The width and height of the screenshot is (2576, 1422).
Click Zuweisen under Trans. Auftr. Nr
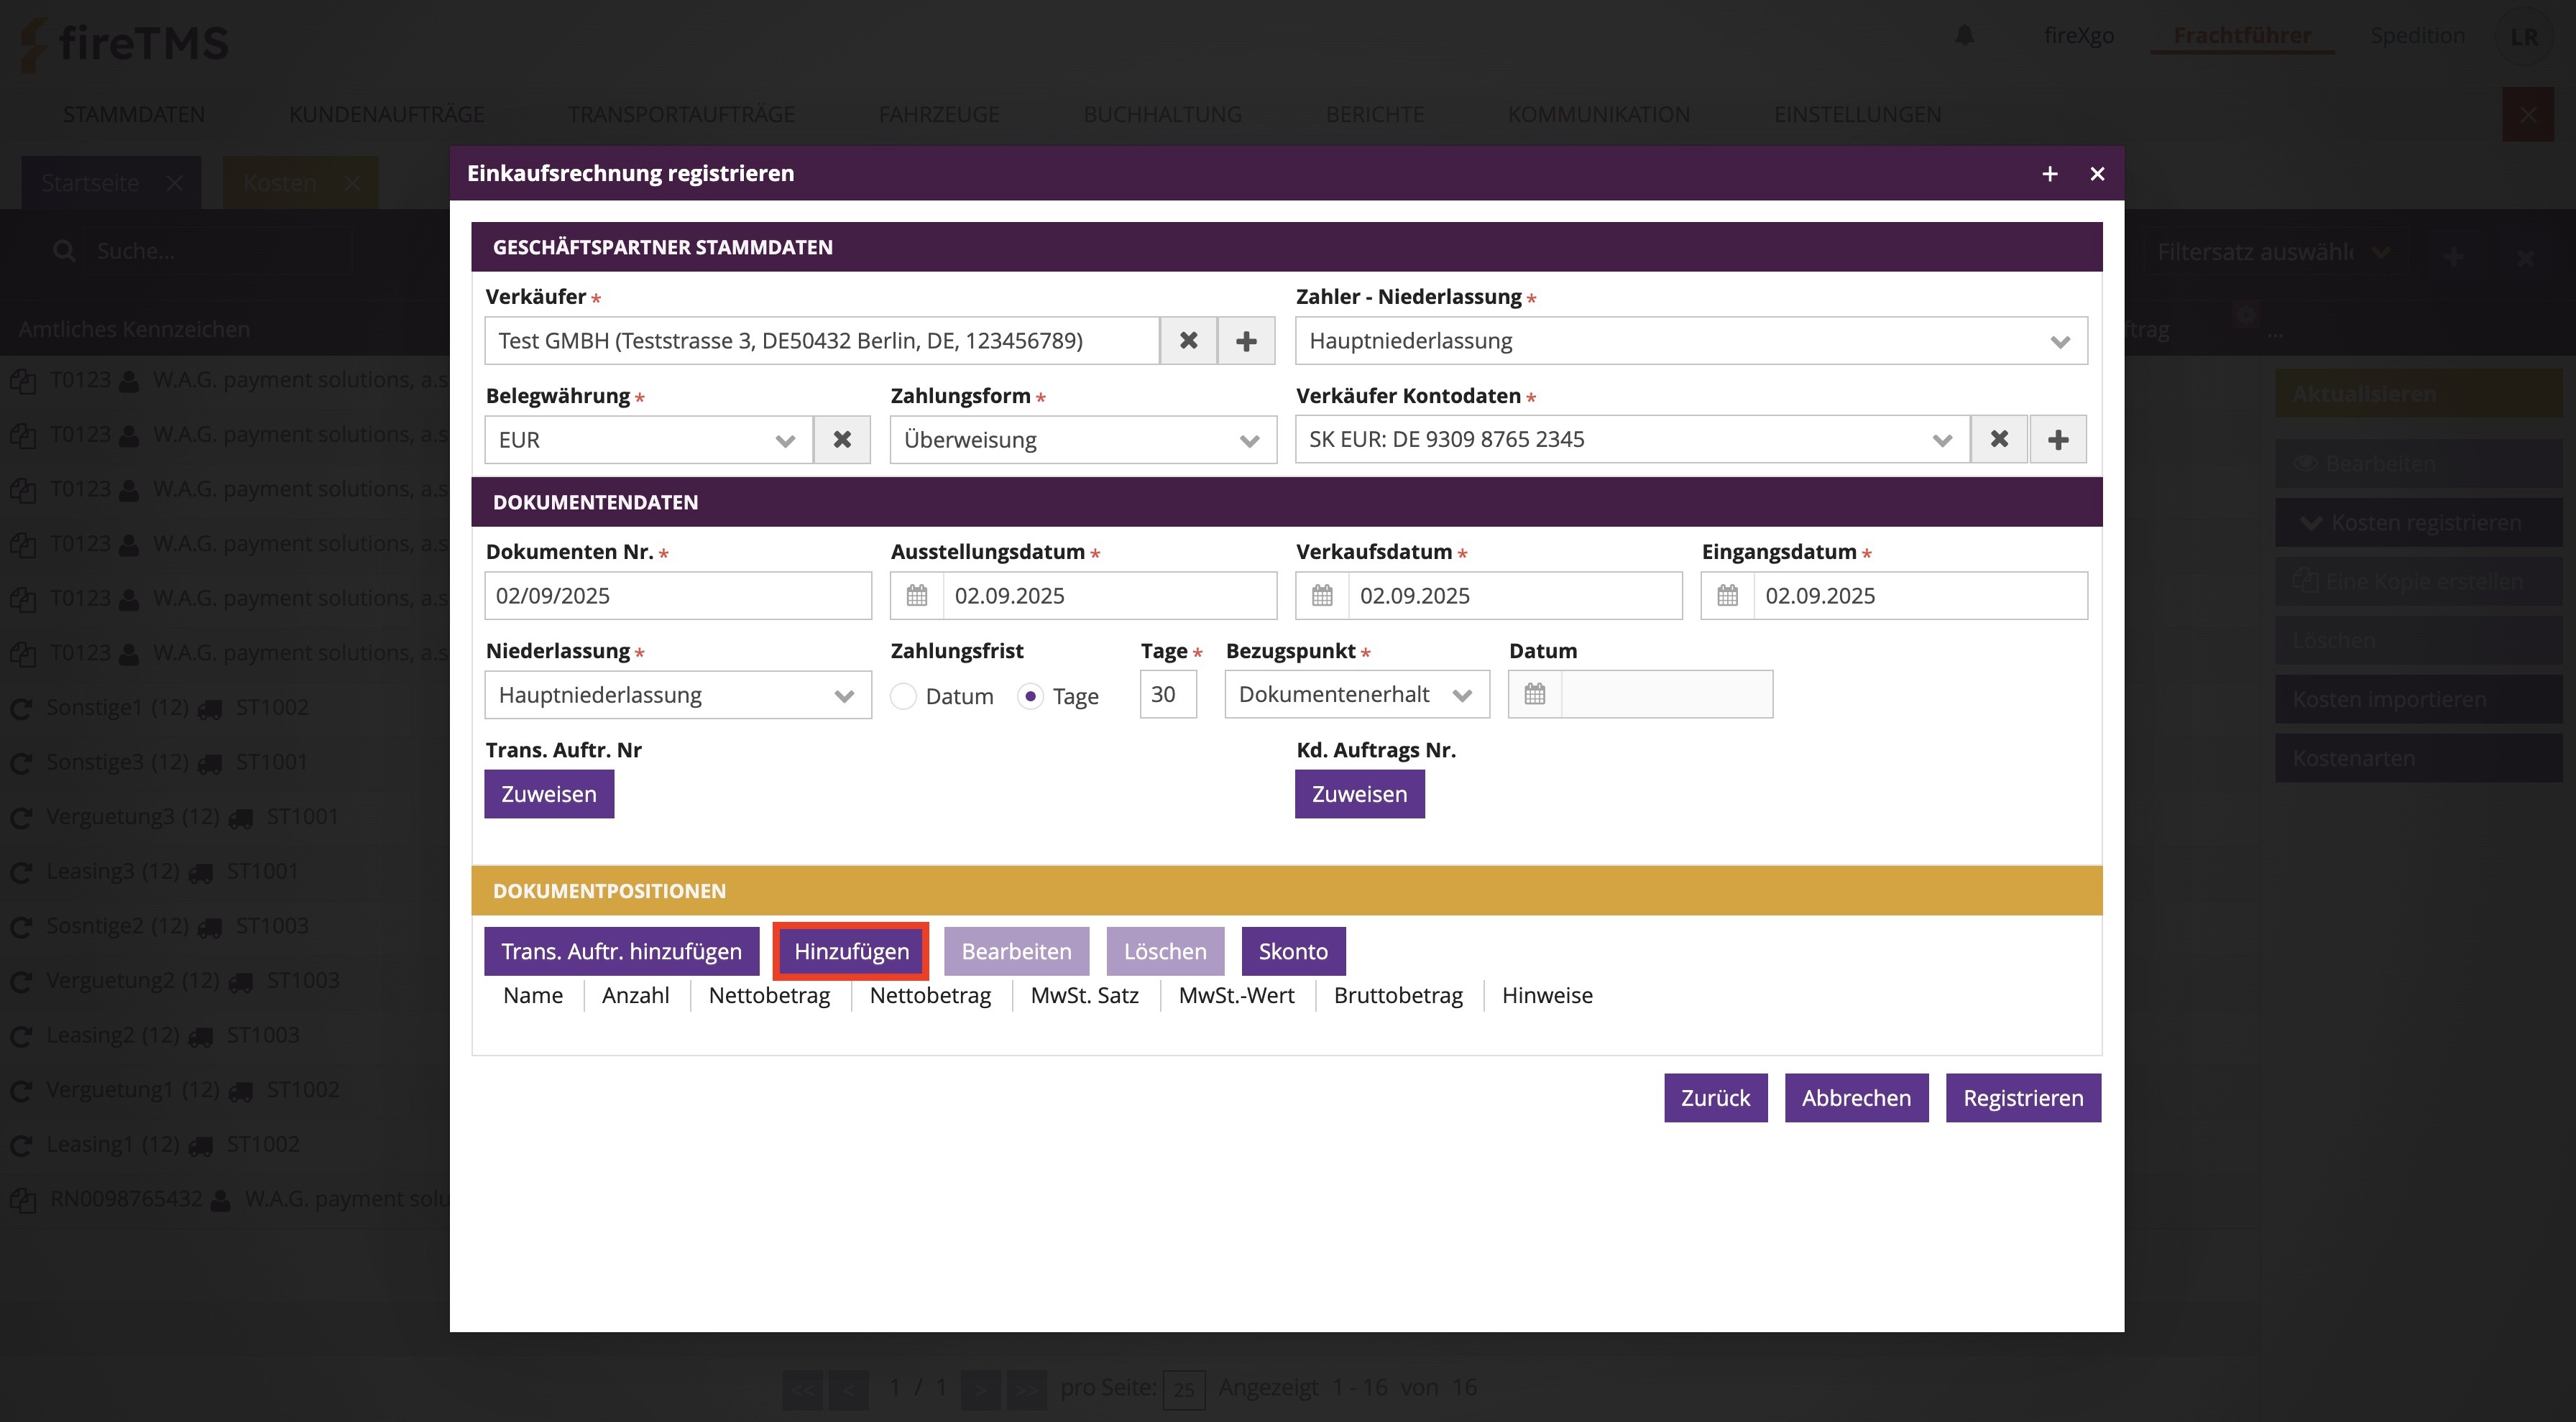549,794
